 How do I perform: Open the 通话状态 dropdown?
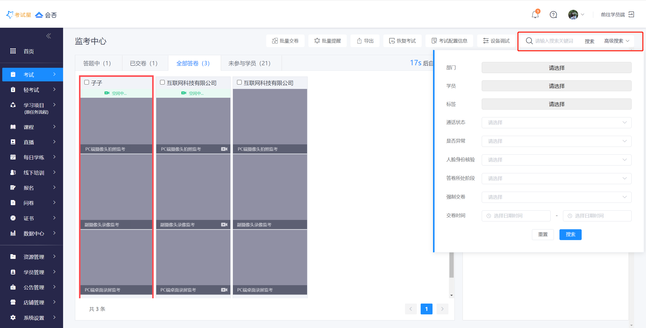[556, 123]
